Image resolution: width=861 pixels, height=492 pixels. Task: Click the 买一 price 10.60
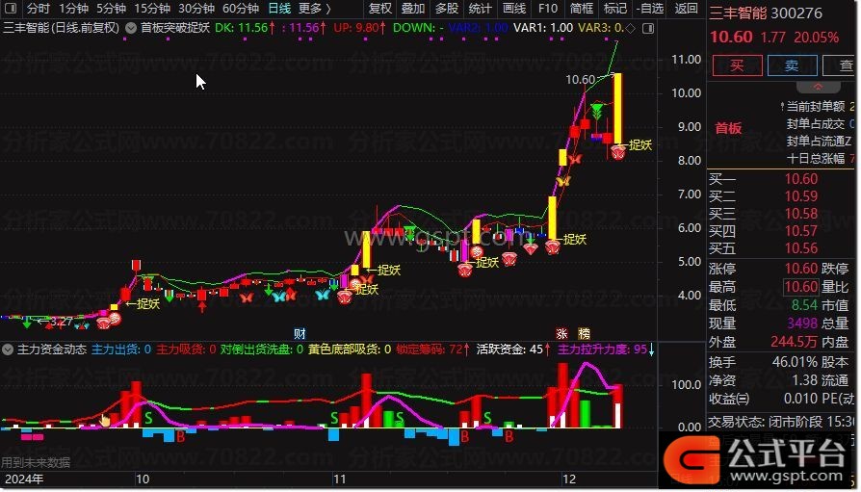pyautogui.click(x=801, y=179)
